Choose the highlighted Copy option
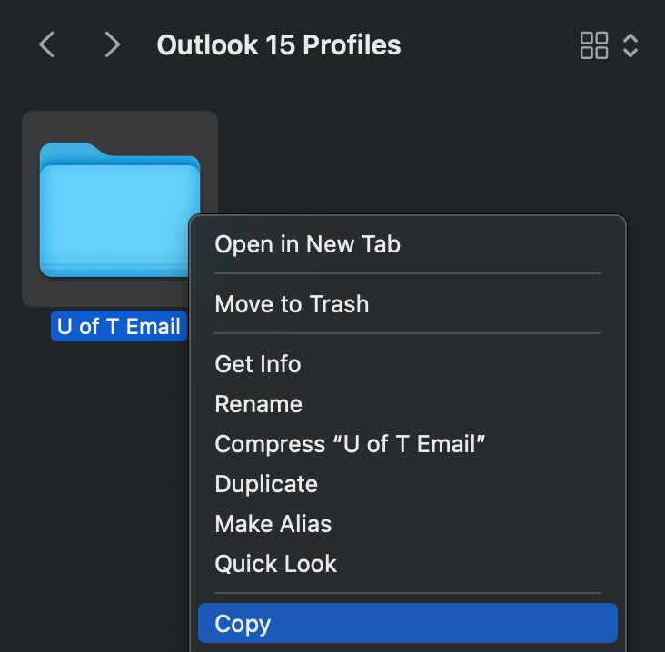Screen dimensions: 665x652 click(x=408, y=623)
